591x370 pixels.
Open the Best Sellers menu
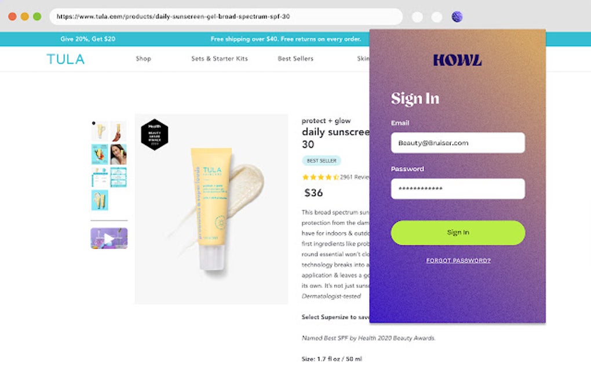click(295, 59)
